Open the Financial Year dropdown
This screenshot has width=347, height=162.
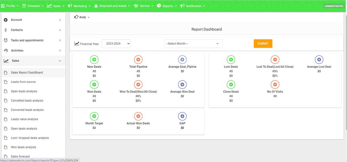click(x=116, y=44)
